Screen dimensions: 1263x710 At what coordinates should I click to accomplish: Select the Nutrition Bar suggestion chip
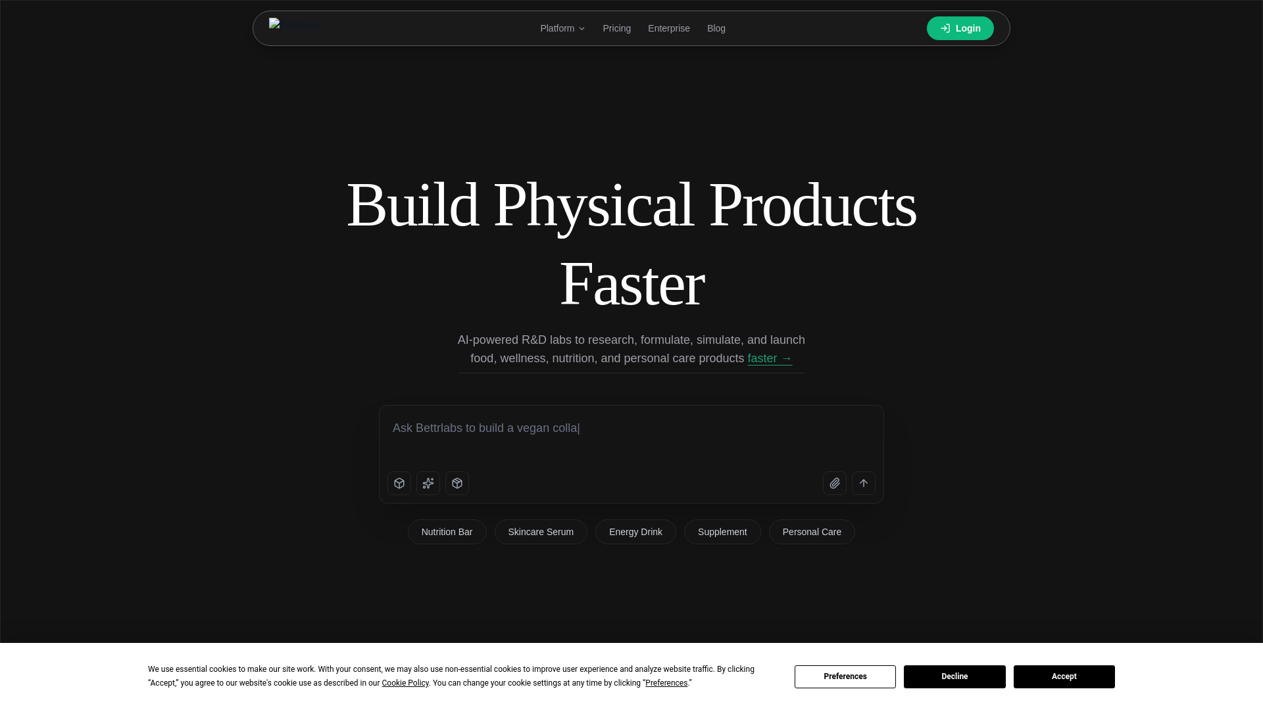click(447, 532)
